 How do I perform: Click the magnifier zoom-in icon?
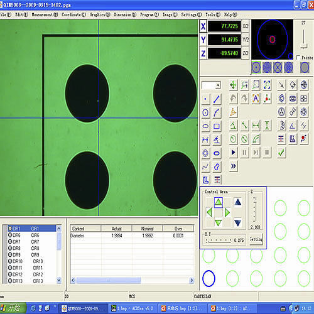[x=244, y=85]
